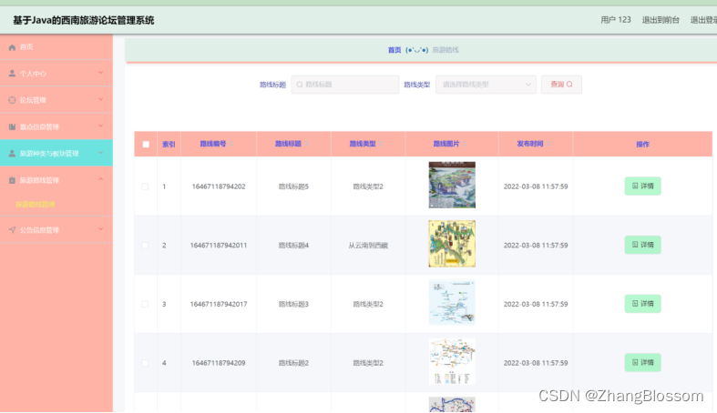Click 首页 breadcrumb link
This screenshot has height=413, width=717.
point(394,50)
